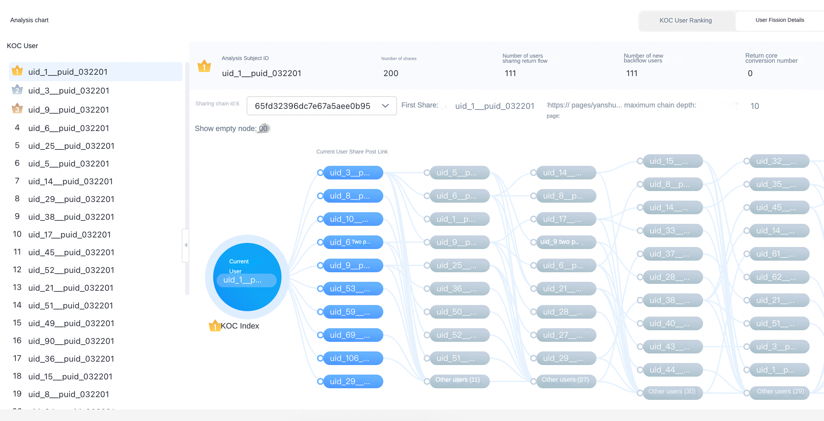Pick uid_21__puid_032201 in the KOC User list

point(96,288)
